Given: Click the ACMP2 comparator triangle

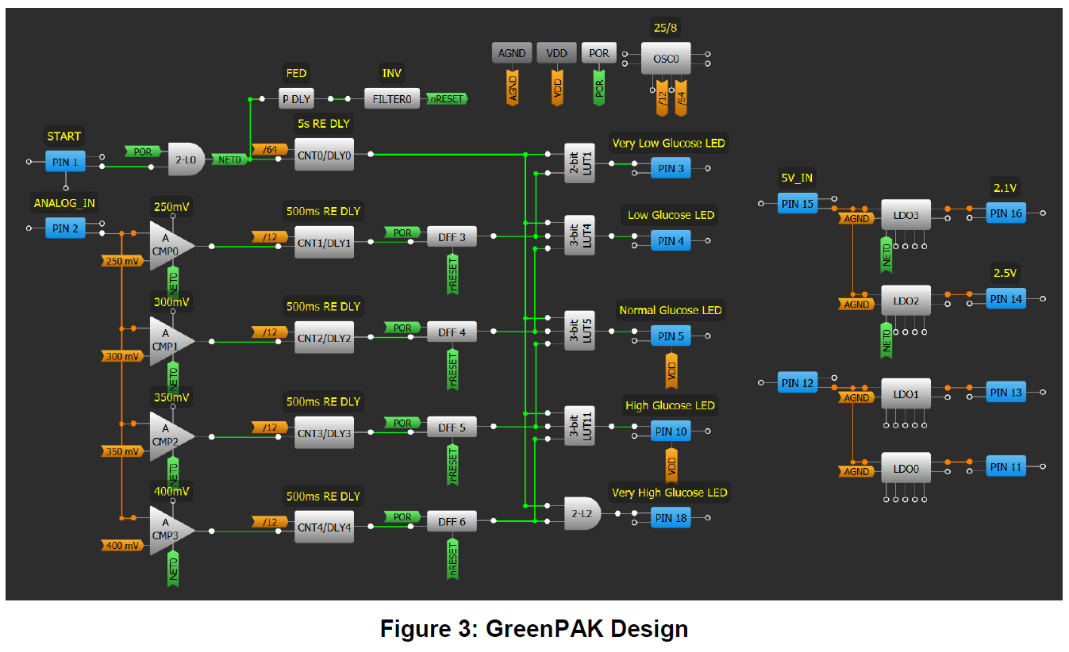Looking at the screenshot, I should coord(170,435).
